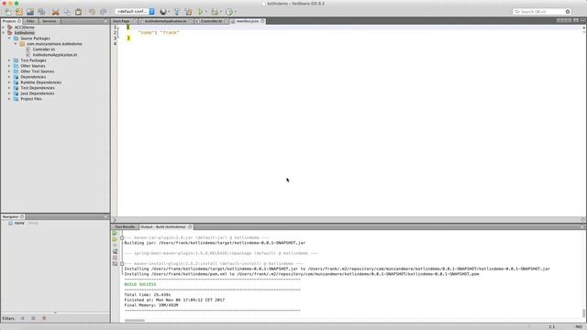Switch to the Services tab

pyautogui.click(x=50, y=21)
